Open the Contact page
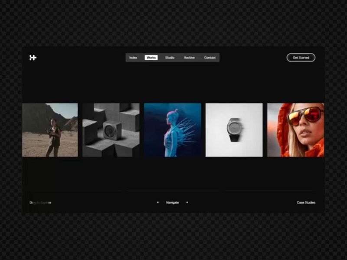 point(210,58)
